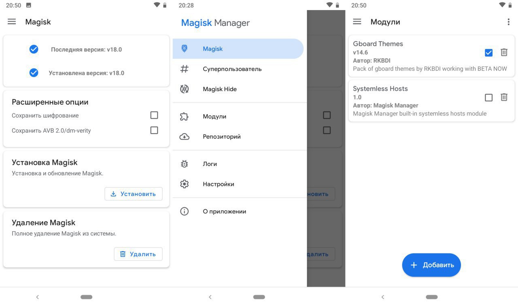Enable Сохранить AVB 2.0/dm-verity checkbox

[154, 130]
